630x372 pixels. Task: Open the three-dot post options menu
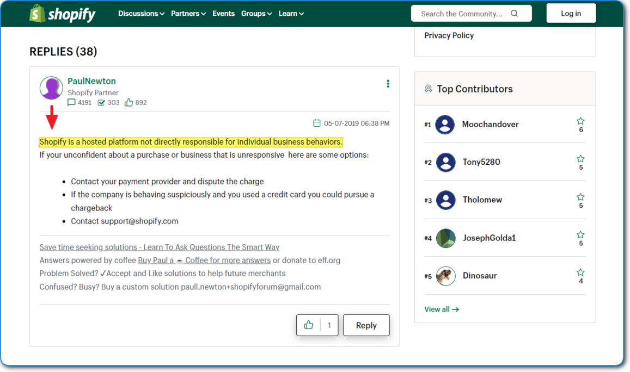click(x=388, y=83)
